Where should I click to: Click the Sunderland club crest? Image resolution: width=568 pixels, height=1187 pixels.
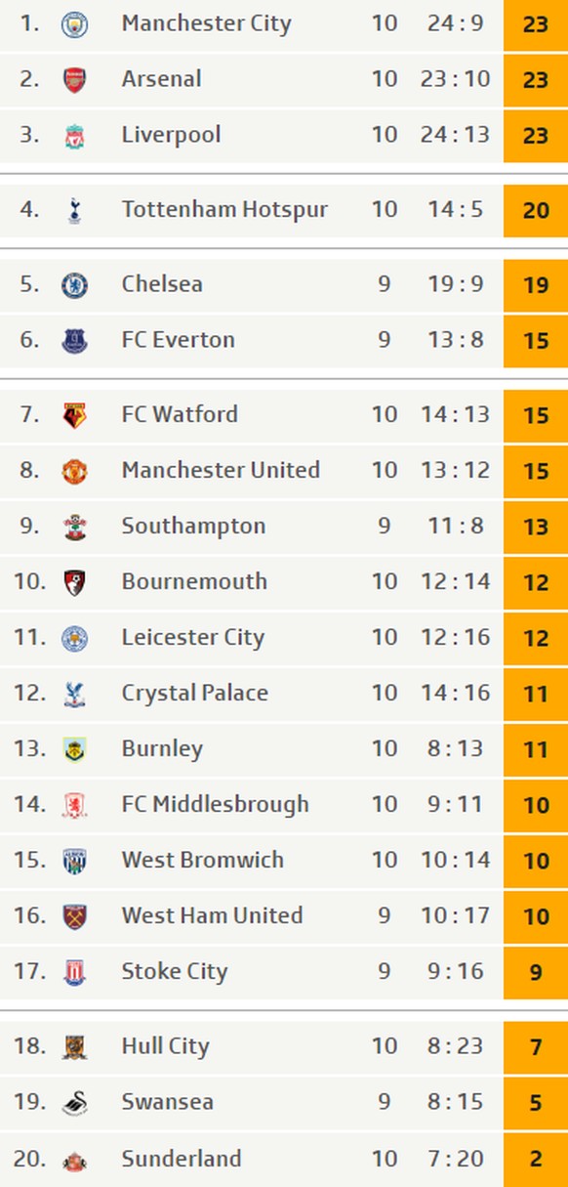coord(74,1160)
